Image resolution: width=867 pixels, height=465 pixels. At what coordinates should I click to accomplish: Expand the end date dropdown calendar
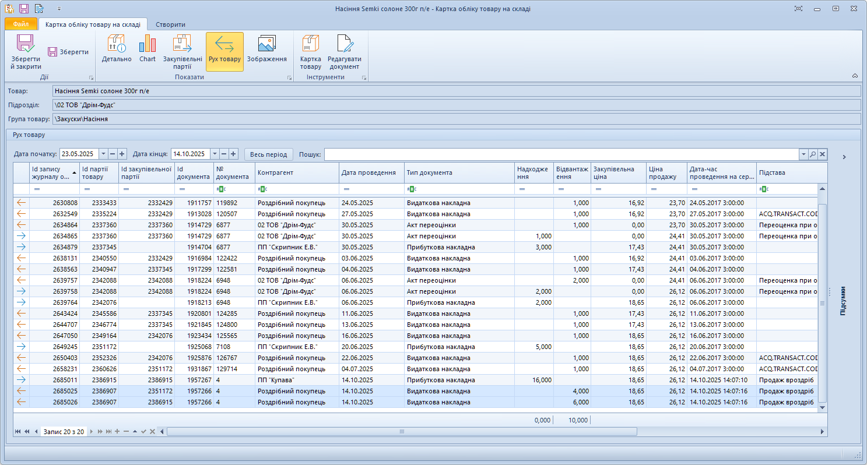click(215, 154)
